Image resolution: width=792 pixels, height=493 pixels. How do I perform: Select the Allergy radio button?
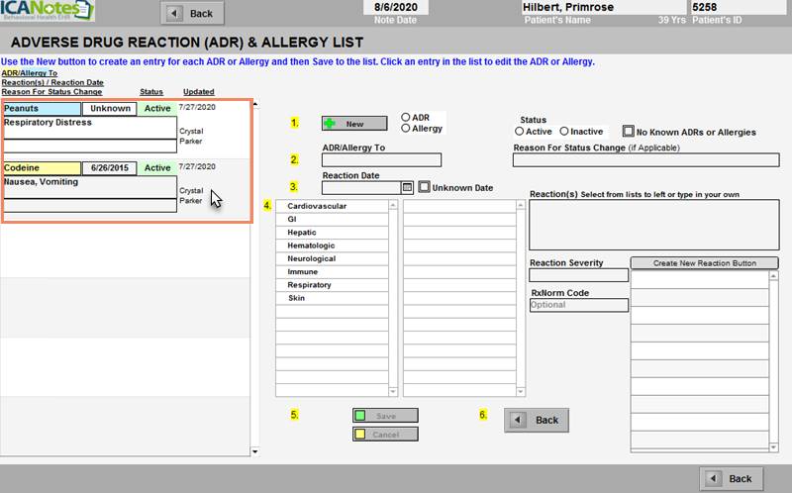[406, 129]
